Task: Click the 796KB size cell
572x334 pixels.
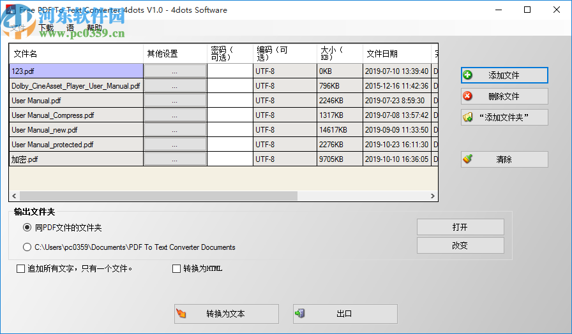Action: tap(340, 85)
